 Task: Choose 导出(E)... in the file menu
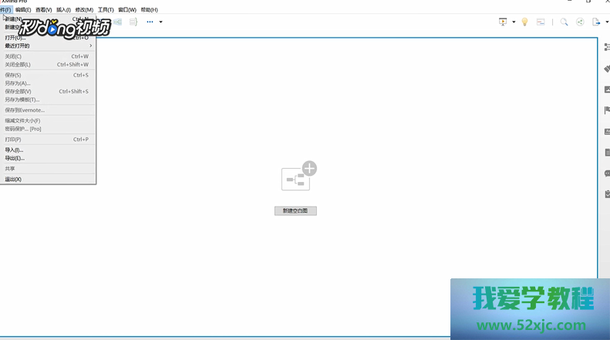(15, 158)
